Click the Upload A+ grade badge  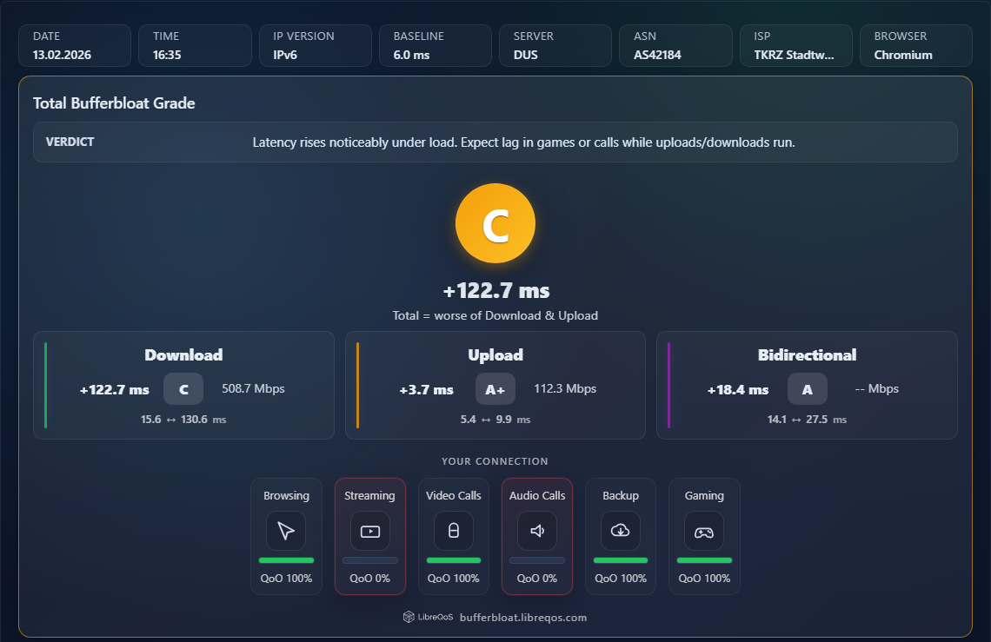[x=495, y=389]
